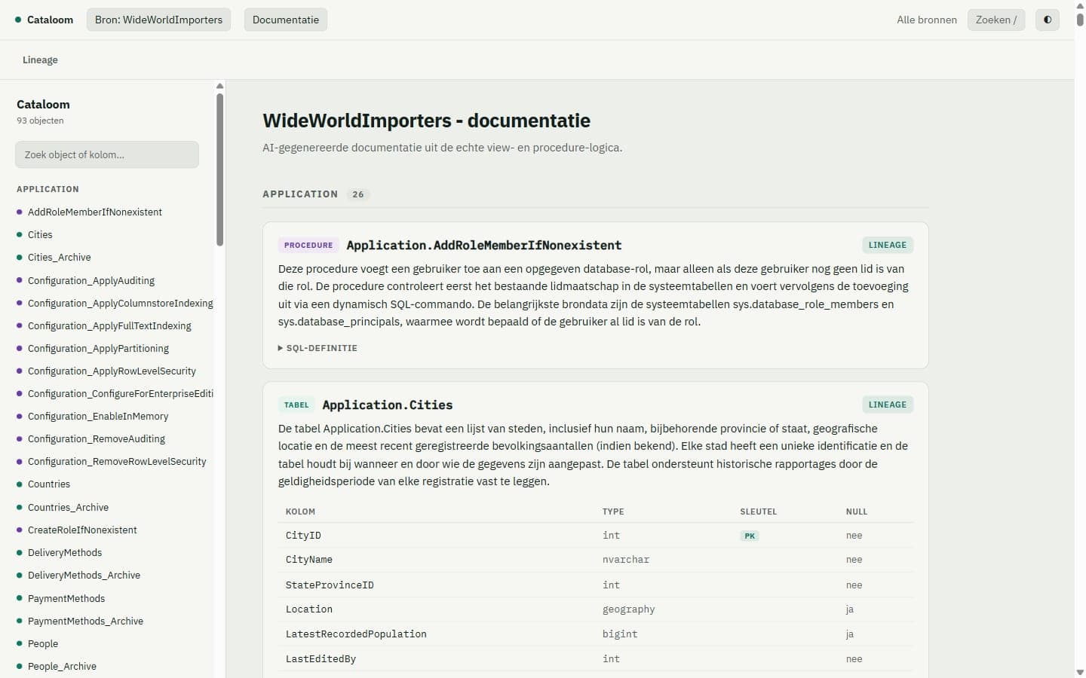Click the Alle bronnen link

927,20
